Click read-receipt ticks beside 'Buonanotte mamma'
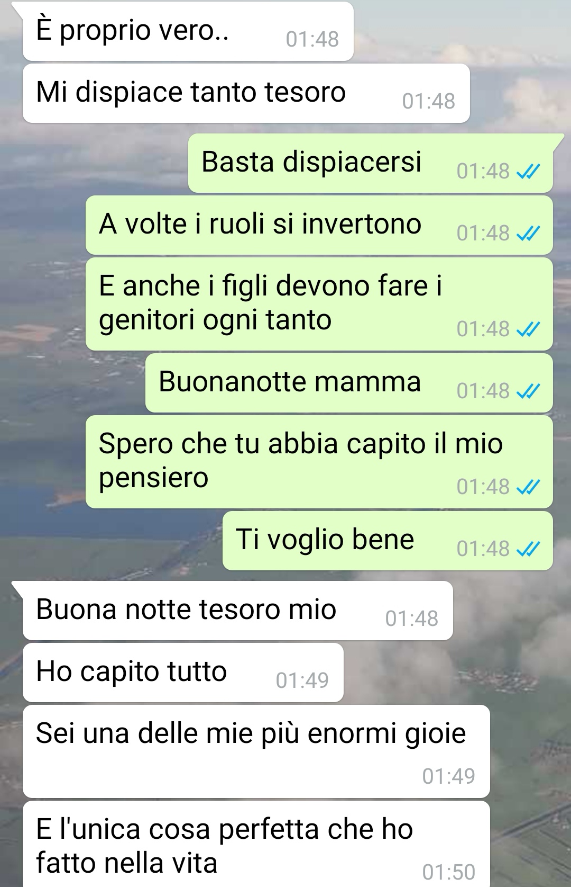Image resolution: width=571 pixels, height=887 pixels. point(528,391)
